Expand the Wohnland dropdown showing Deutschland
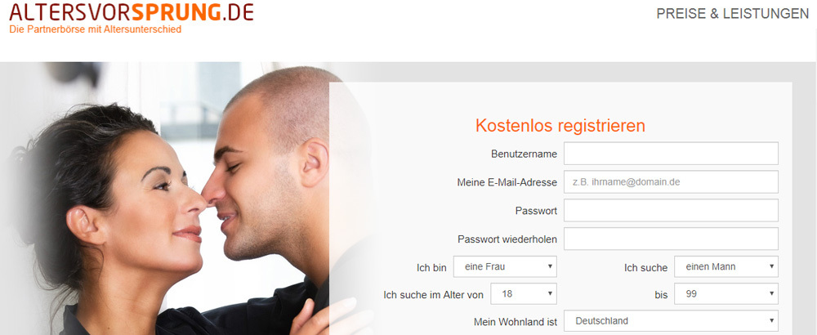Image resolution: width=817 pixels, height=335 pixels. click(x=671, y=321)
